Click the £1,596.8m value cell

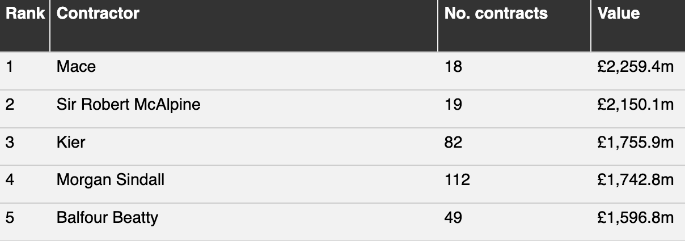click(x=635, y=217)
